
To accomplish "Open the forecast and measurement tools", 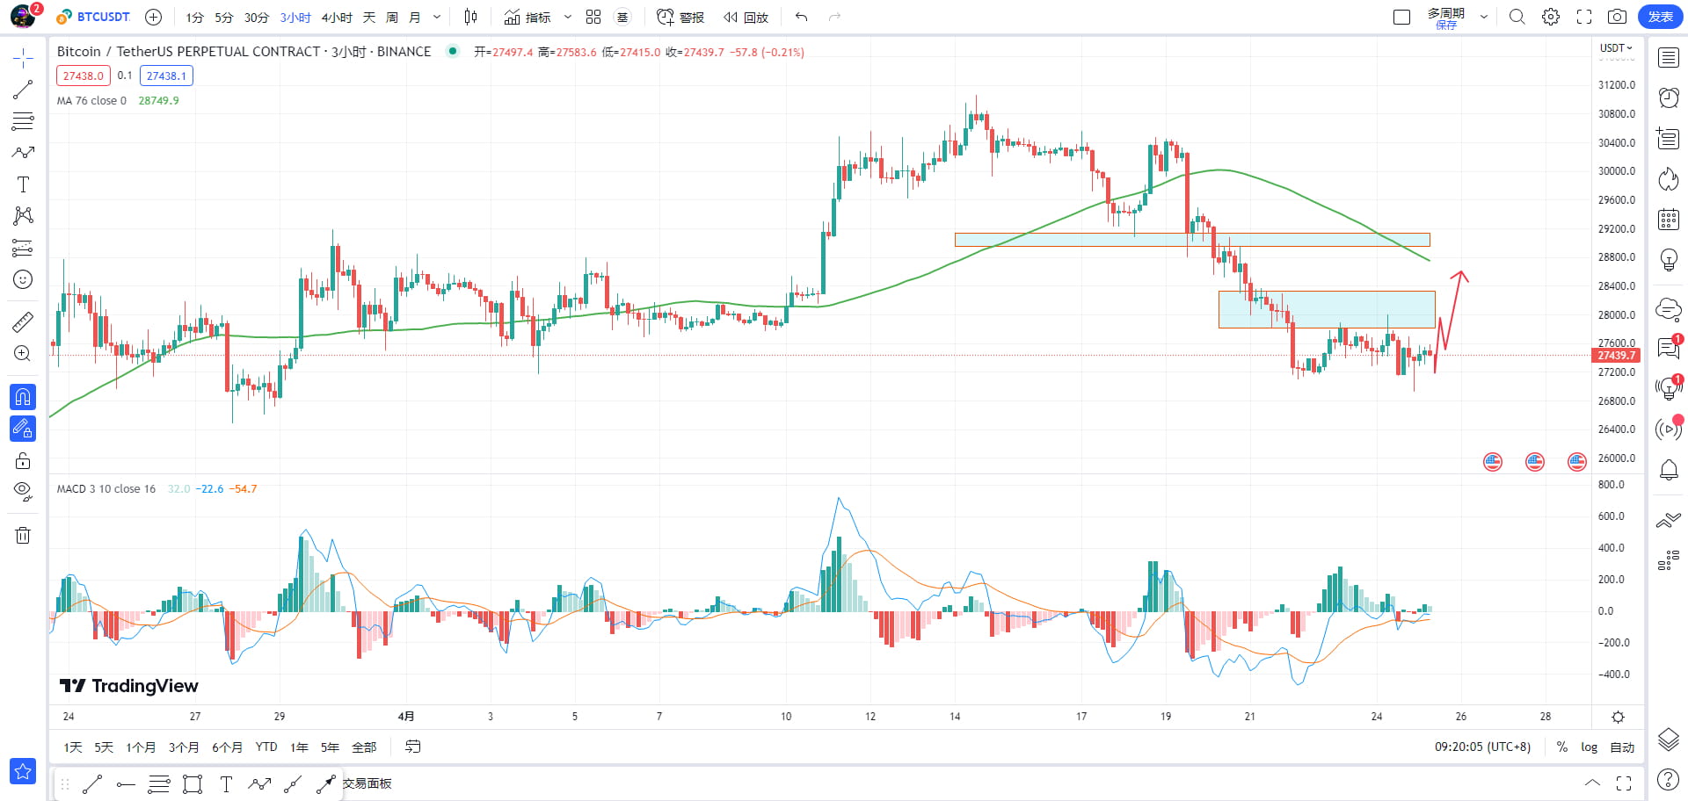I will coord(23,248).
